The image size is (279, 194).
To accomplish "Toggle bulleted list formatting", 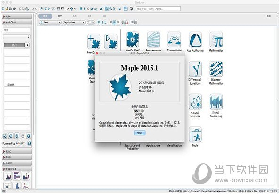I will (x=132, y=23).
